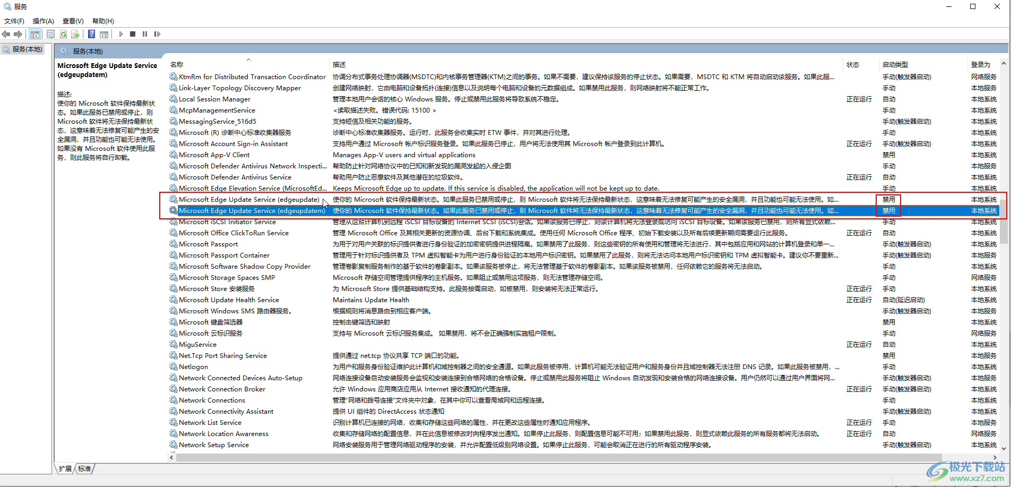Click the gear icon of Network Connections

174,400
